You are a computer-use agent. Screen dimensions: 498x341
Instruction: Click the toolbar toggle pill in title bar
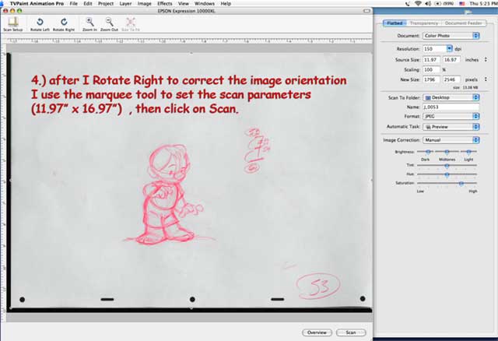366,11
